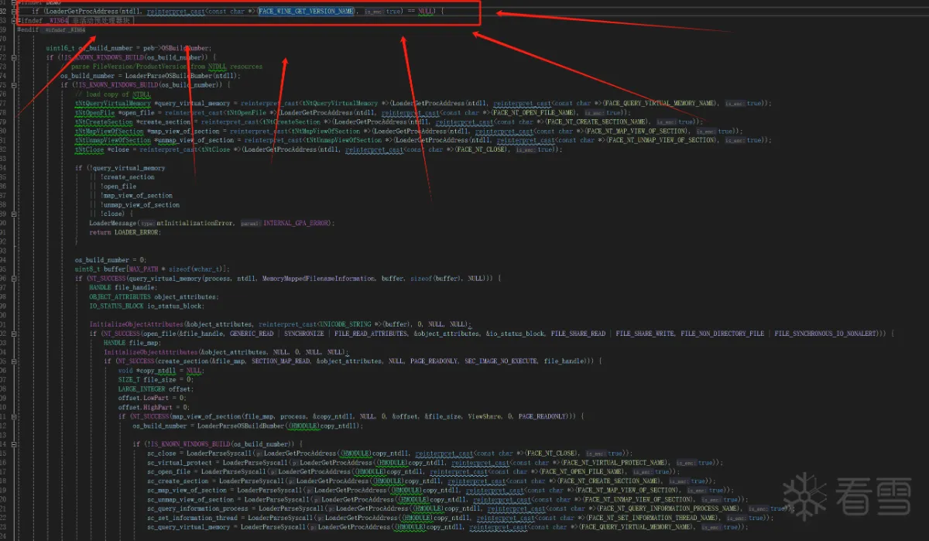Image resolution: width=929 pixels, height=541 pixels.
Task: Click the 'sc_virtual_protect' assignment
Action: tap(180, 462)
